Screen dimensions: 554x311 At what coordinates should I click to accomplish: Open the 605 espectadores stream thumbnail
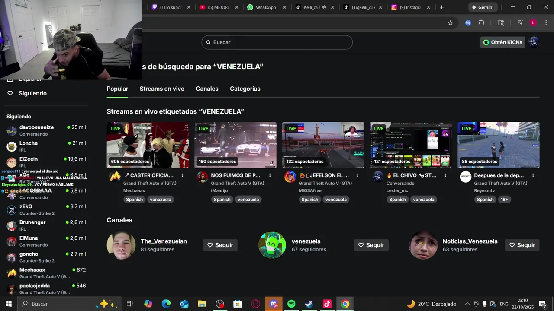(148, 145)
